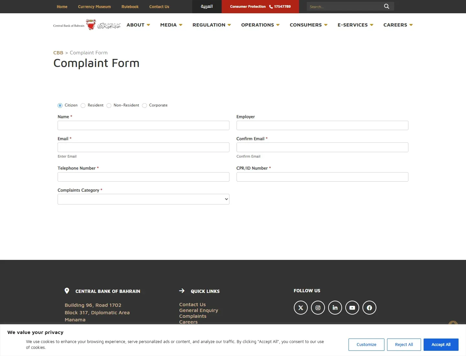Open Contact Us quick link in footer
The image size is (466, 356).
(x=193, y=305)
